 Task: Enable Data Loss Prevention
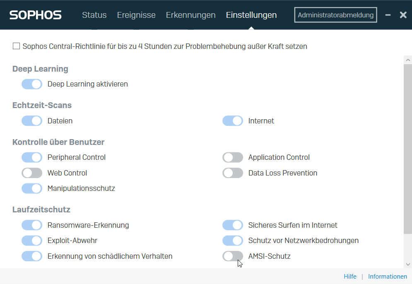pos(232,173)
